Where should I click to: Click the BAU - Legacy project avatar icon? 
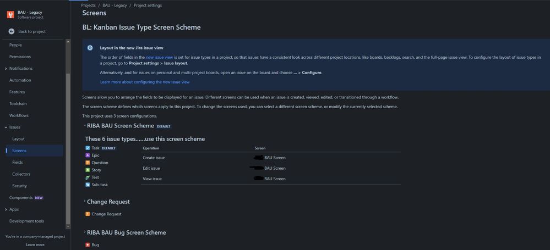(x=10, y=14)
